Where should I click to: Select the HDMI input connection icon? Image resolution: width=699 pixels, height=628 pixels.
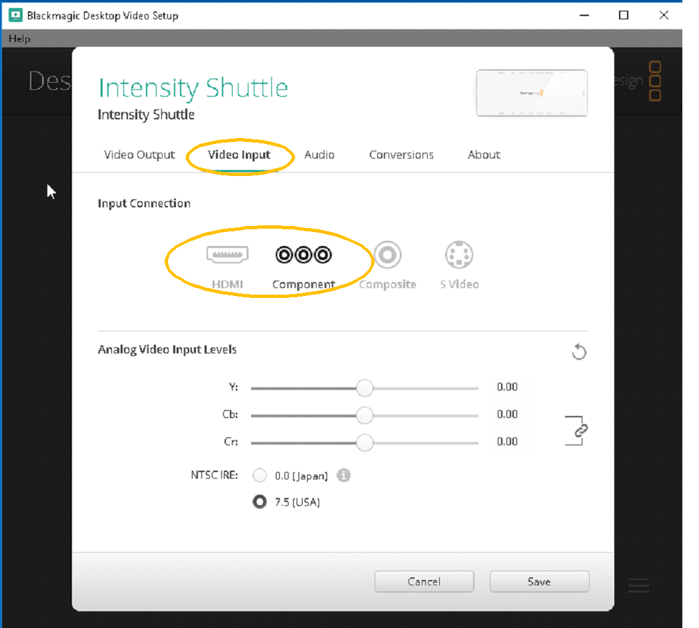point(227,255)
